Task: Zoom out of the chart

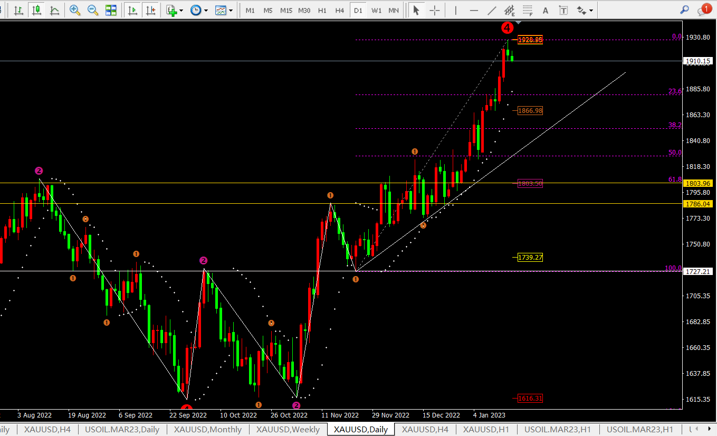Action: [x=93, y=10]
